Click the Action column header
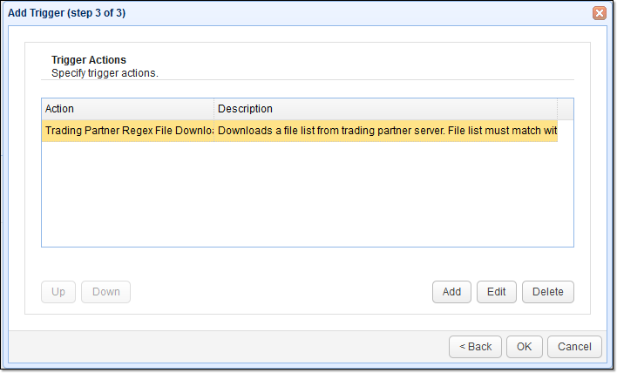 click(127, 109)
